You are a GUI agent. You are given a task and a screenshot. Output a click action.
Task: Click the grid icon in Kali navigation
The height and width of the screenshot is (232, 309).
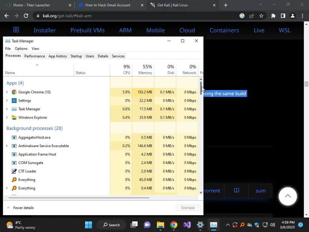(x=16, y=30)
